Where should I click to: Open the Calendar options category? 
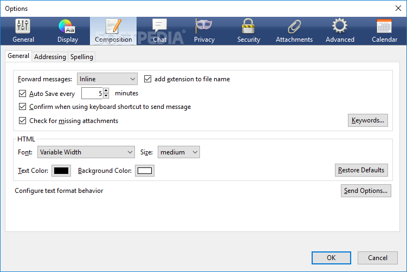[384, 31]
